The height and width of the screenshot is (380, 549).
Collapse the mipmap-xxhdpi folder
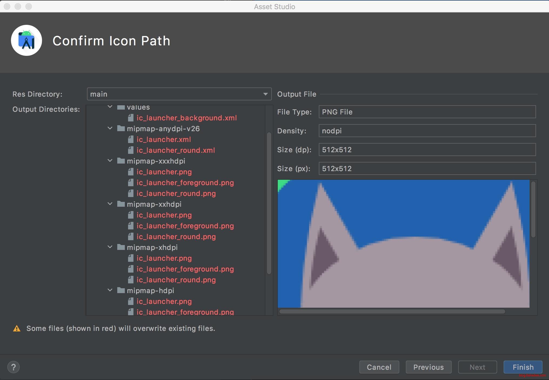tap(110, 204)
